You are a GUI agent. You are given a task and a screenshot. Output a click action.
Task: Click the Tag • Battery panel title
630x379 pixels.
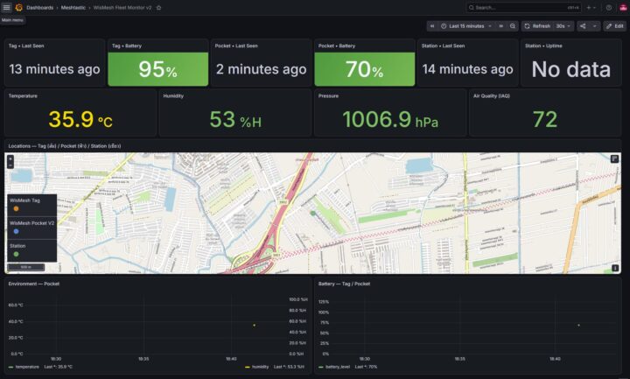click(127, 46)
